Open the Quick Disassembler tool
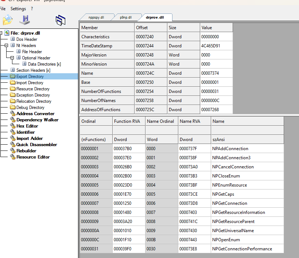The width and height of the screenshot is (299, 258). pyautogui.click(x=36, y=145)
